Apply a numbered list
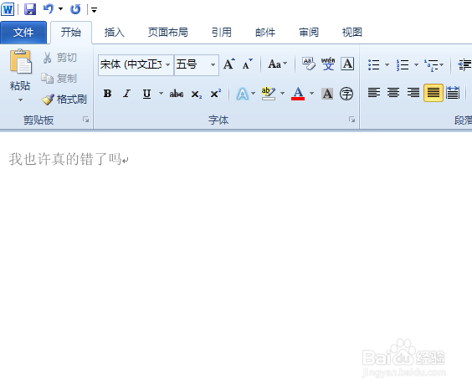472x389 pixels. coord(403,64)
